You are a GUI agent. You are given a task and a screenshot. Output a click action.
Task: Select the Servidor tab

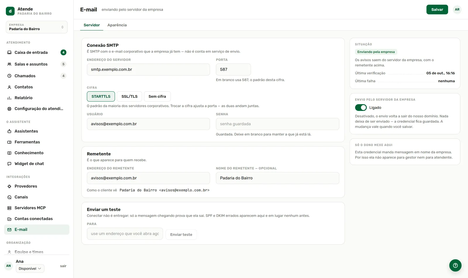92,25
